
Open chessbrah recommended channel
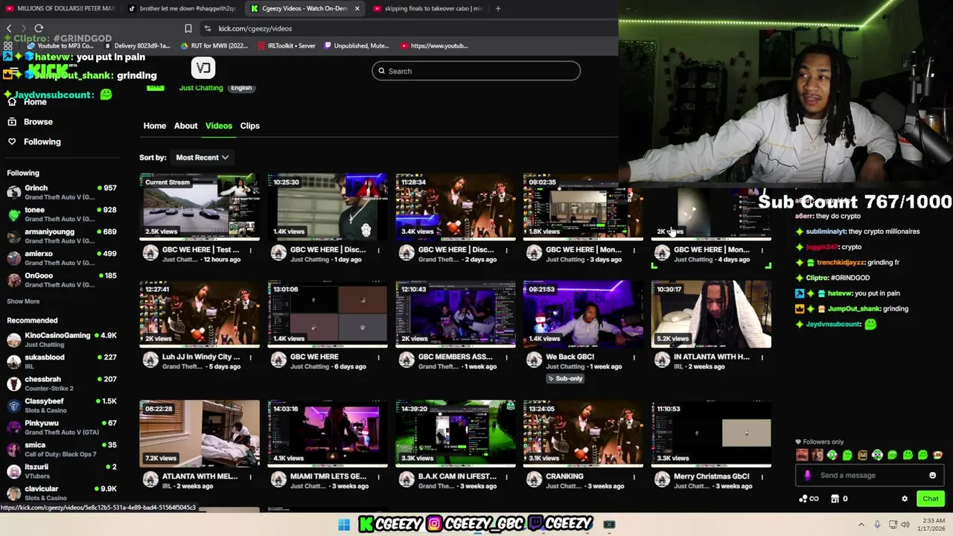tap(61, 383)
